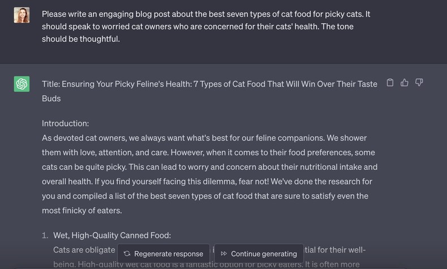Click the "Introduction:" heading text
Image resolution: width=447 pixels, height=269 pixels.
(x=65, y=123)
